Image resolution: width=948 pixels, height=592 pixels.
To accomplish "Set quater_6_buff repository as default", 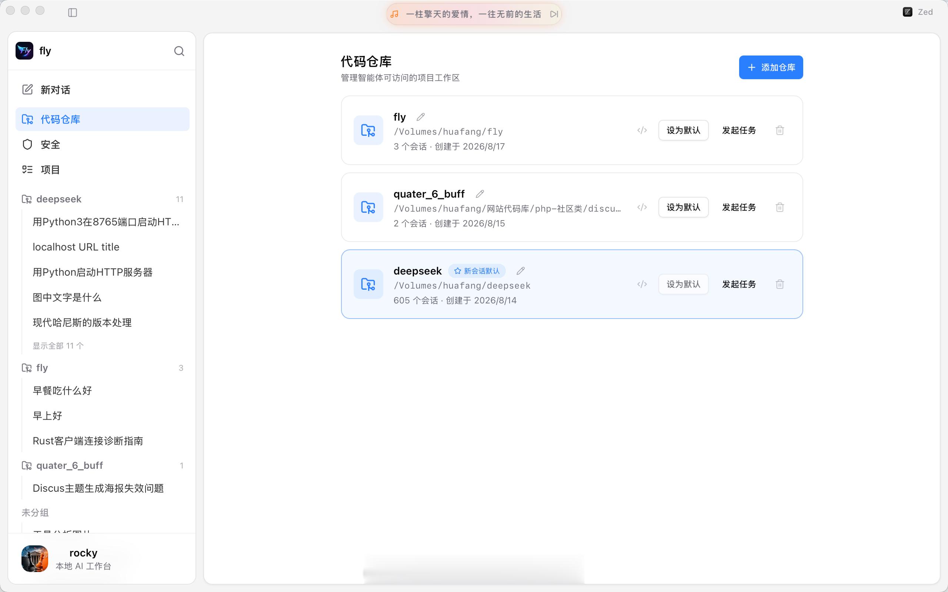I will 683,207.
